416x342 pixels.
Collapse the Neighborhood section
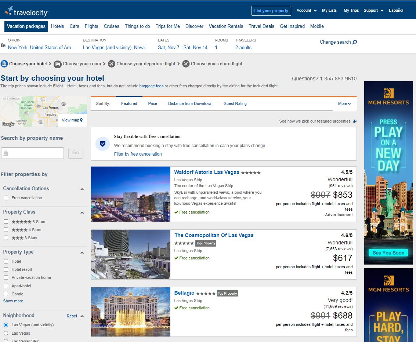[x=82, y=316]
